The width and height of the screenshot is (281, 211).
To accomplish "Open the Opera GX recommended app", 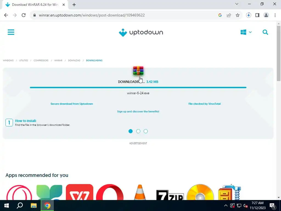I will point(19,192).
